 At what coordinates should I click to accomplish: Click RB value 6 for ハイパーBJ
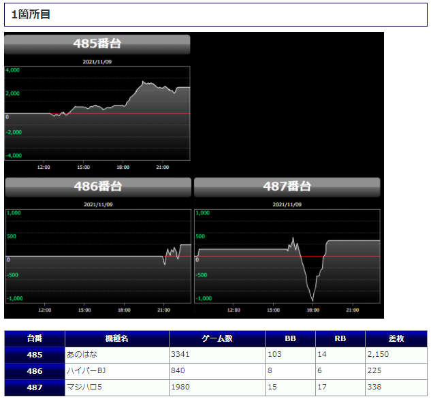tap(320, 370)
